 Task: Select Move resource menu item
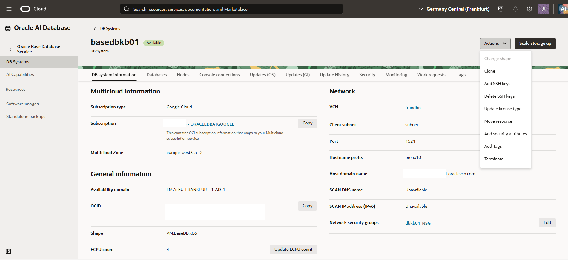(506, 121)
